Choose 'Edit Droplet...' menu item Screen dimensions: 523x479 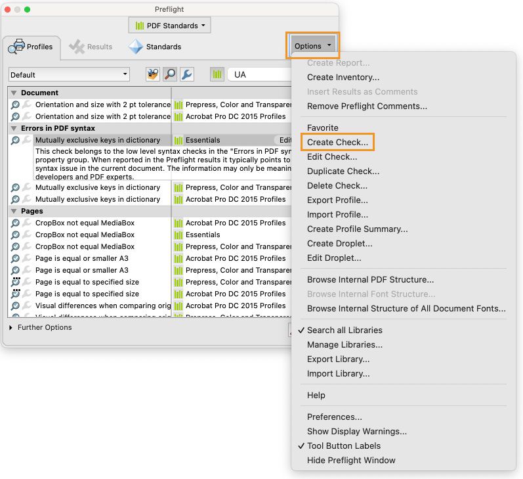334,258
